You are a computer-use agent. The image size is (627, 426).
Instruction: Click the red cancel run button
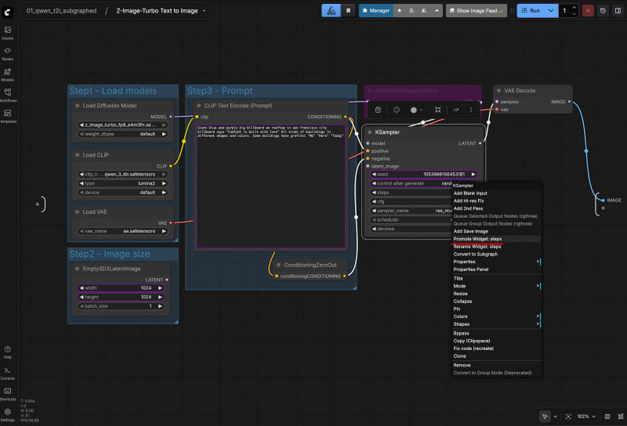pyautogui.click(x=588, y=11)
